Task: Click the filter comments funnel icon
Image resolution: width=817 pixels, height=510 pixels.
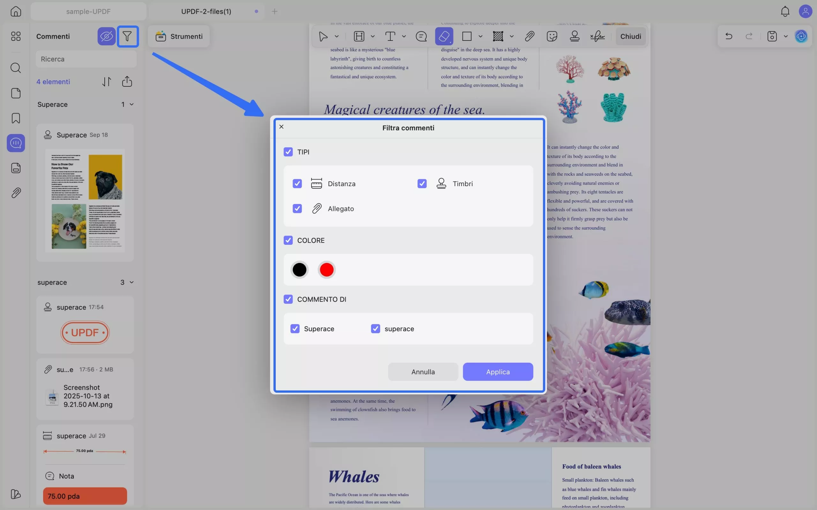Action: coord(127,36)
